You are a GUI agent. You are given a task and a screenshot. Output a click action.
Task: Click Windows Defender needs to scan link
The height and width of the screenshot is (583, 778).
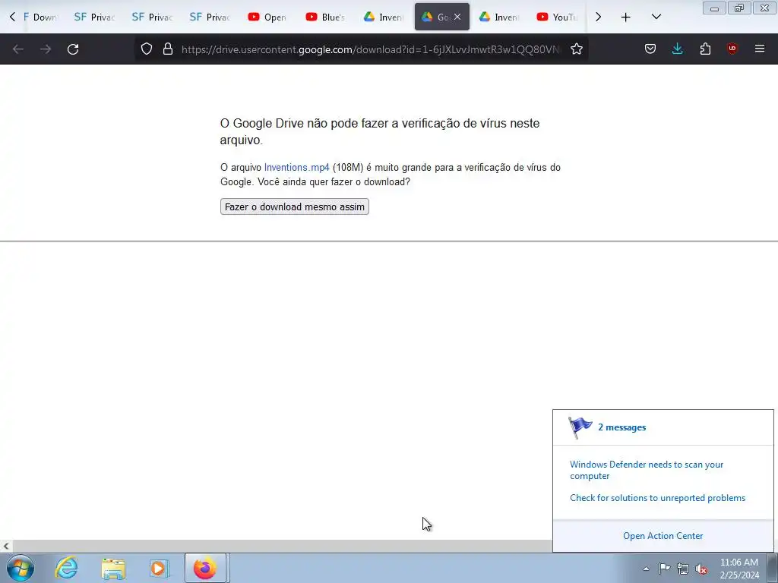(x=647, y=470)
